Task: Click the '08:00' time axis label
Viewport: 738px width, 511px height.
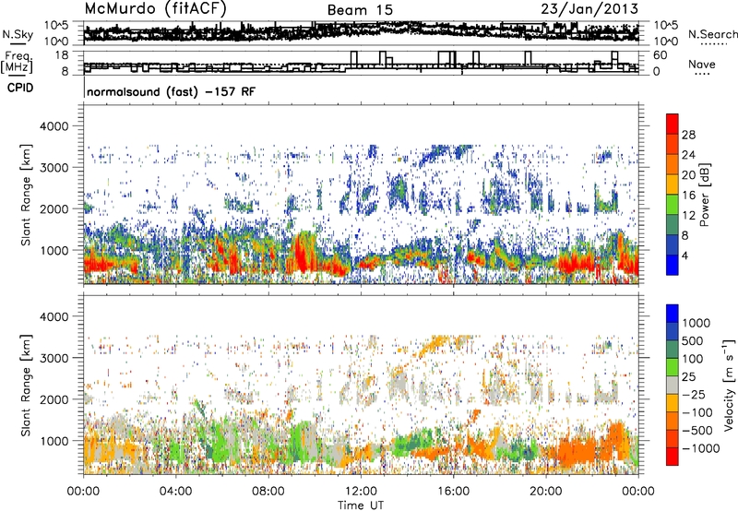Action: [x=268, y=492]
